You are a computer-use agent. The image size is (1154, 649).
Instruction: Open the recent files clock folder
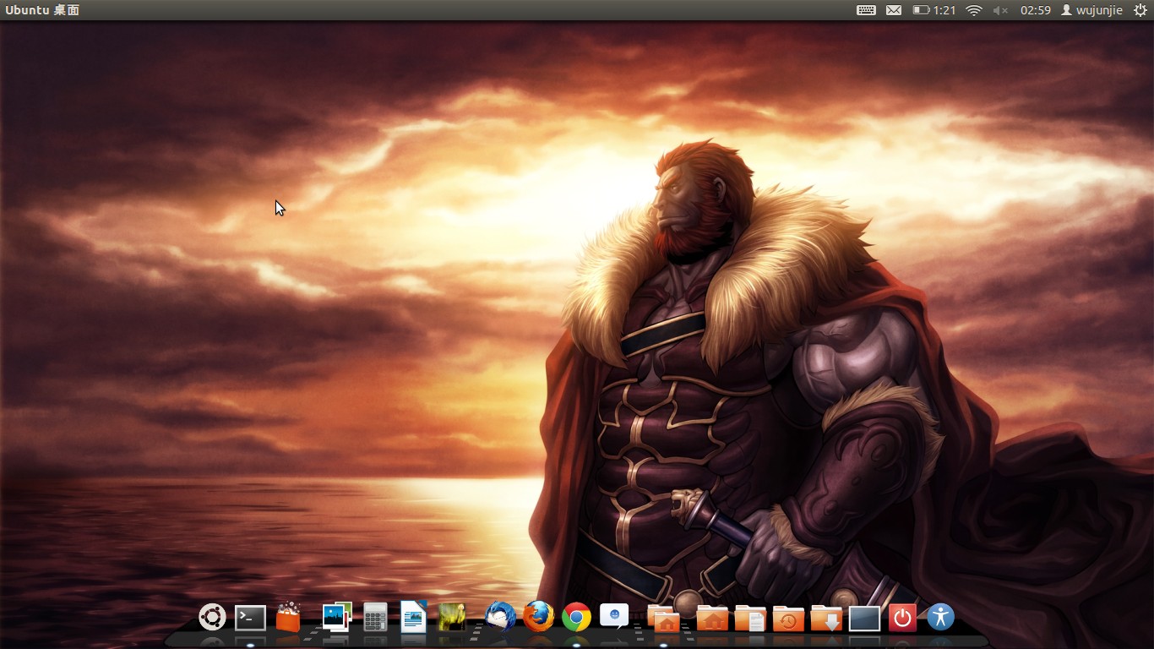coord(788,619)
